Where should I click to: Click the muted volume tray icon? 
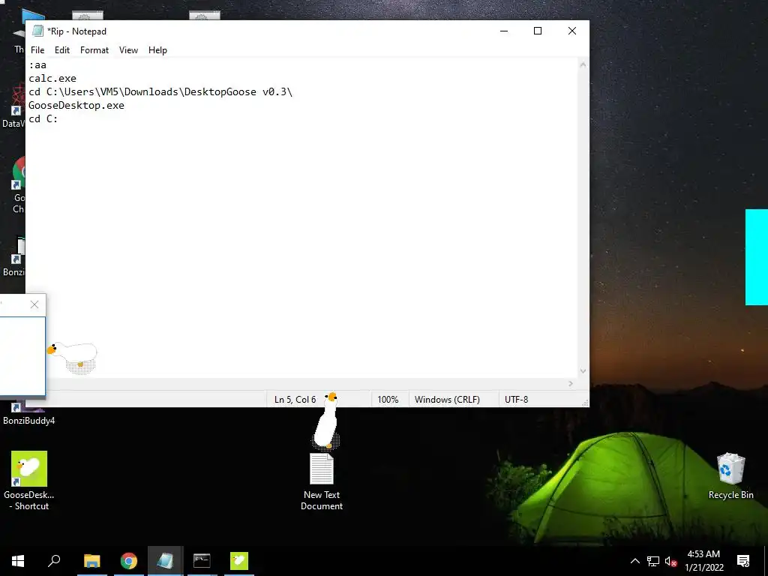[671, 561]
